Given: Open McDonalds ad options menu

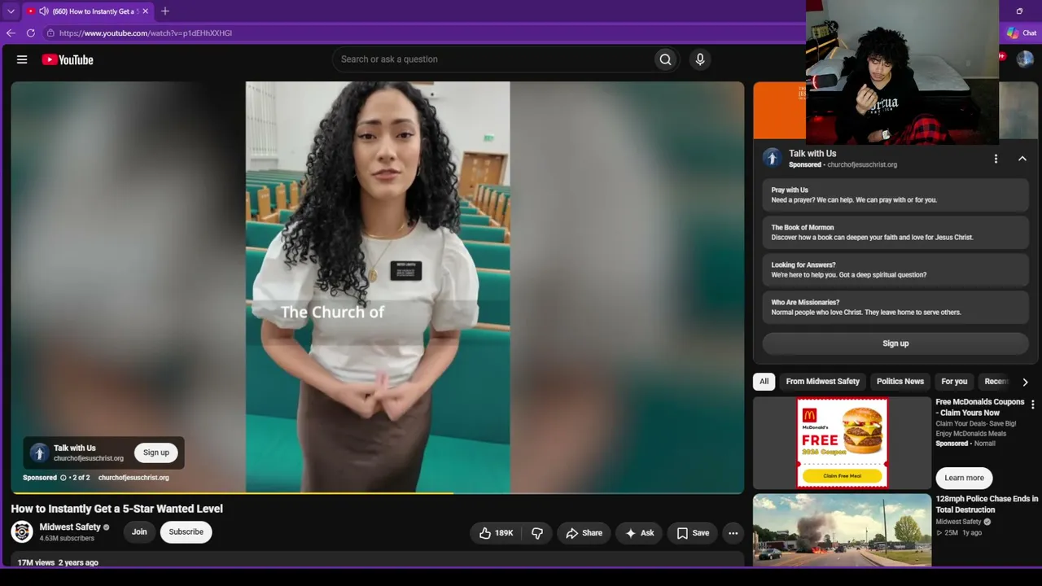Looking at the screenshot, I should pyautogui.click(x=1033, y=405).
